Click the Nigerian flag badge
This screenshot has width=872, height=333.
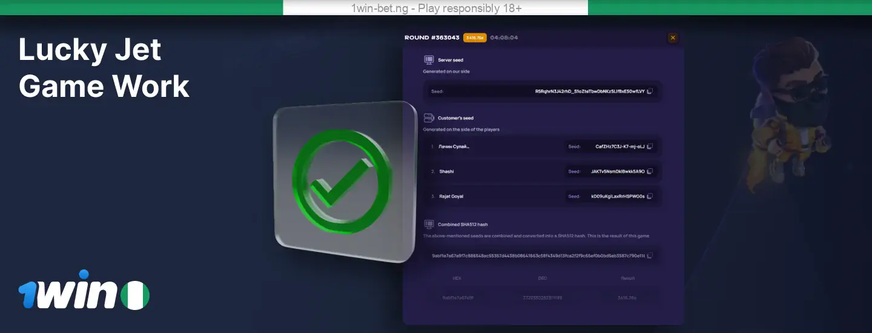click(x=135, y=295)
